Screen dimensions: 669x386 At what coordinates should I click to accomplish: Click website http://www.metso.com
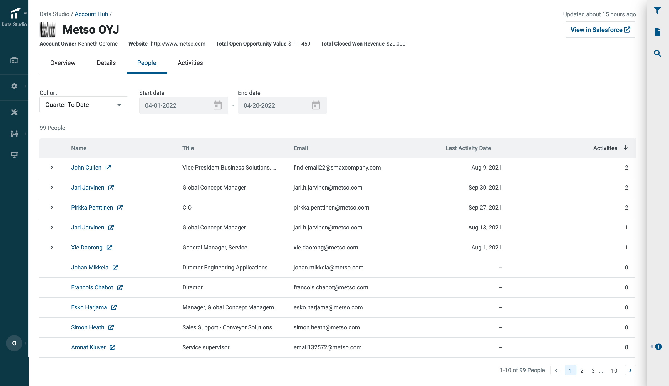coord(178,44)
